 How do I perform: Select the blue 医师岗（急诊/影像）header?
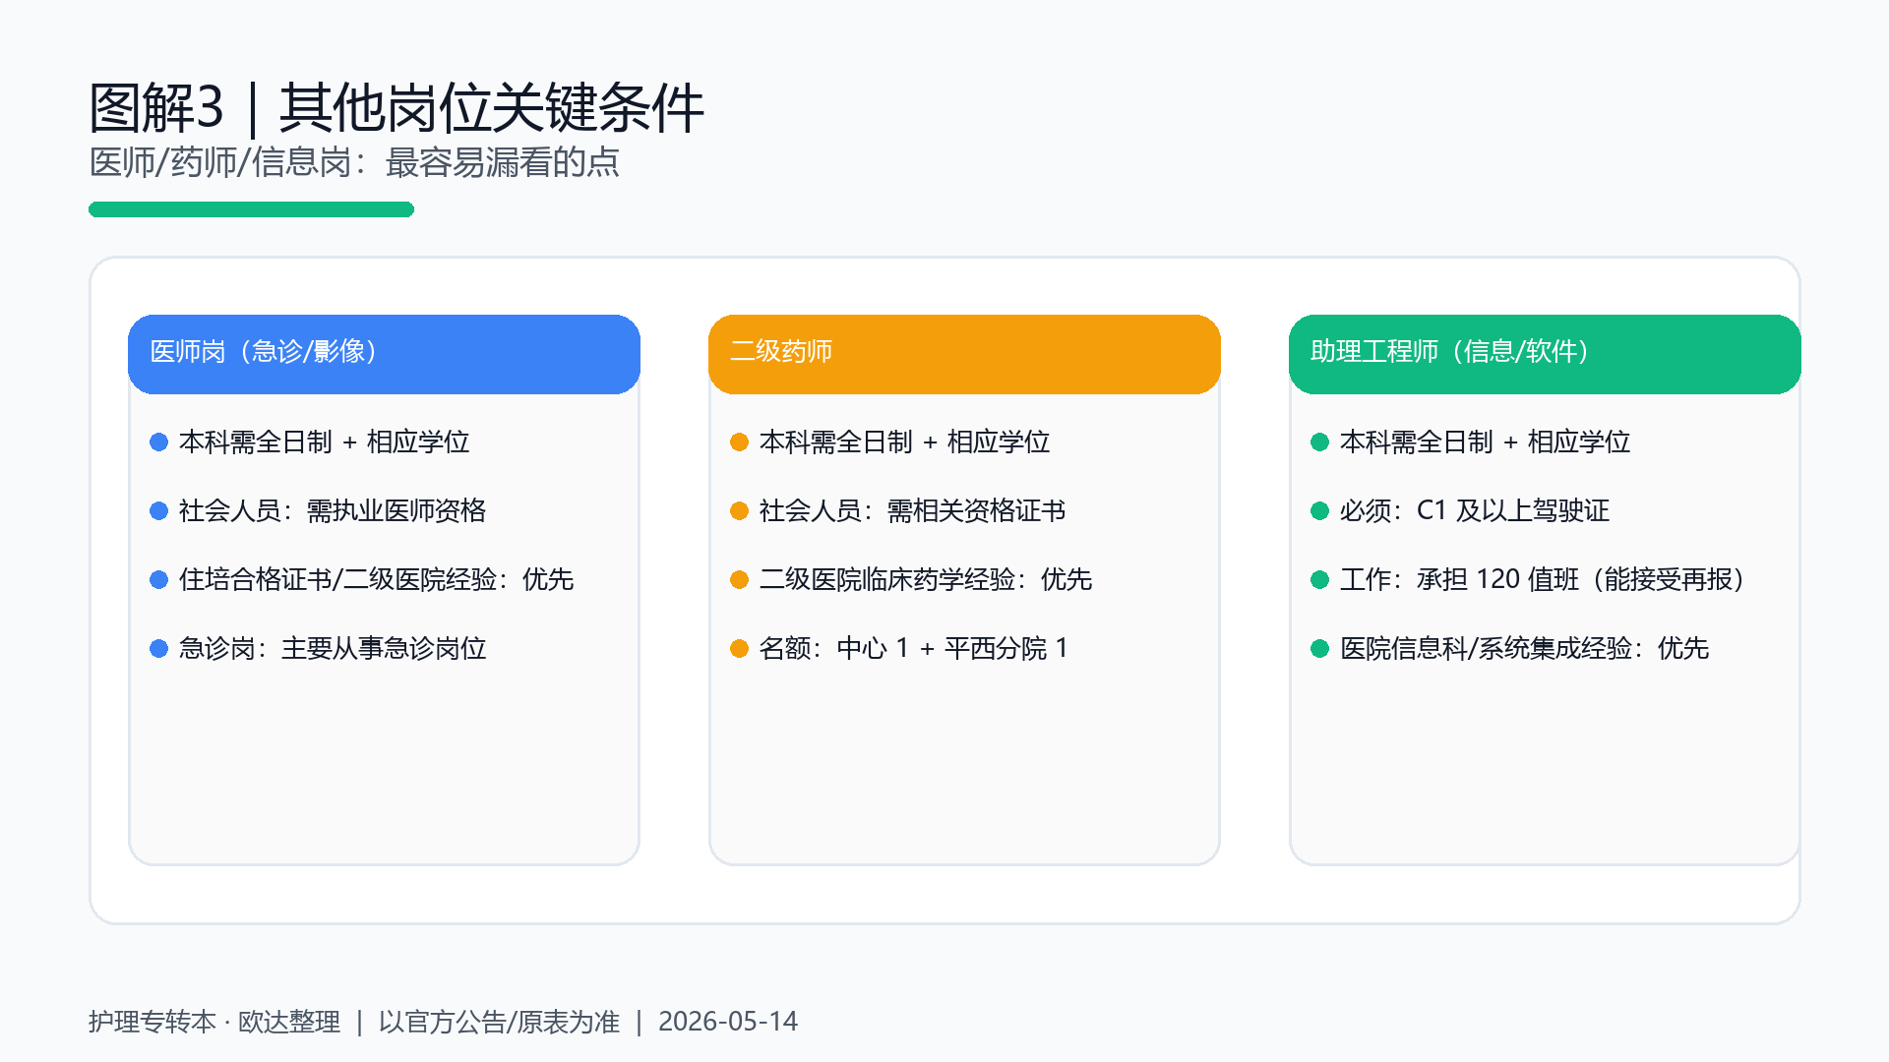pos(384,354)
